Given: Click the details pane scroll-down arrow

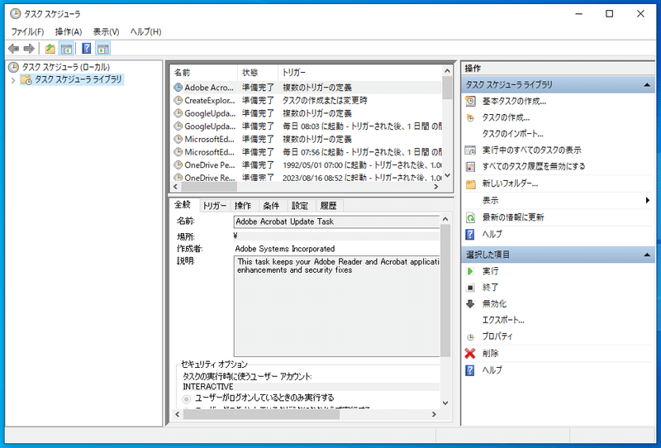Looking at the screenshot, I should [445, 403].
